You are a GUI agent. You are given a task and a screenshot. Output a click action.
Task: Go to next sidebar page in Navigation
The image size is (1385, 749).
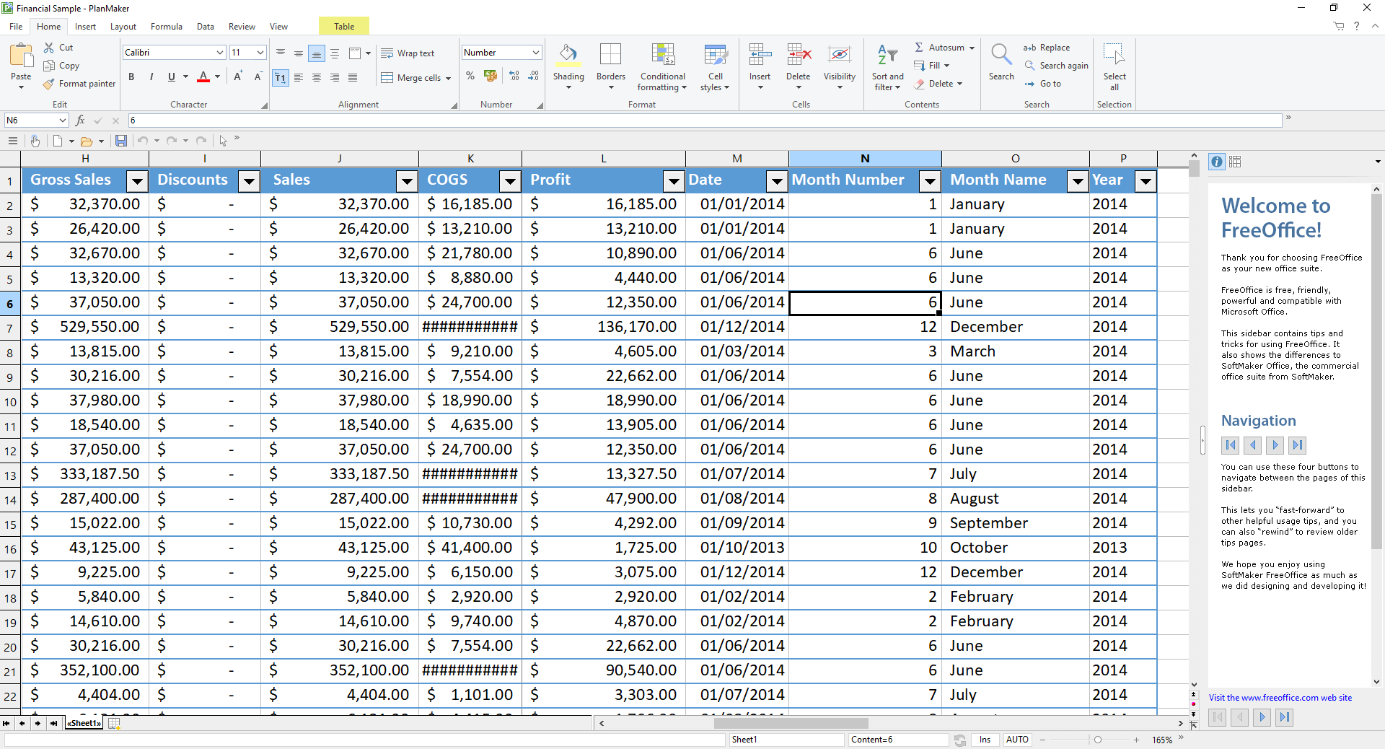[x=1275, y=445]
